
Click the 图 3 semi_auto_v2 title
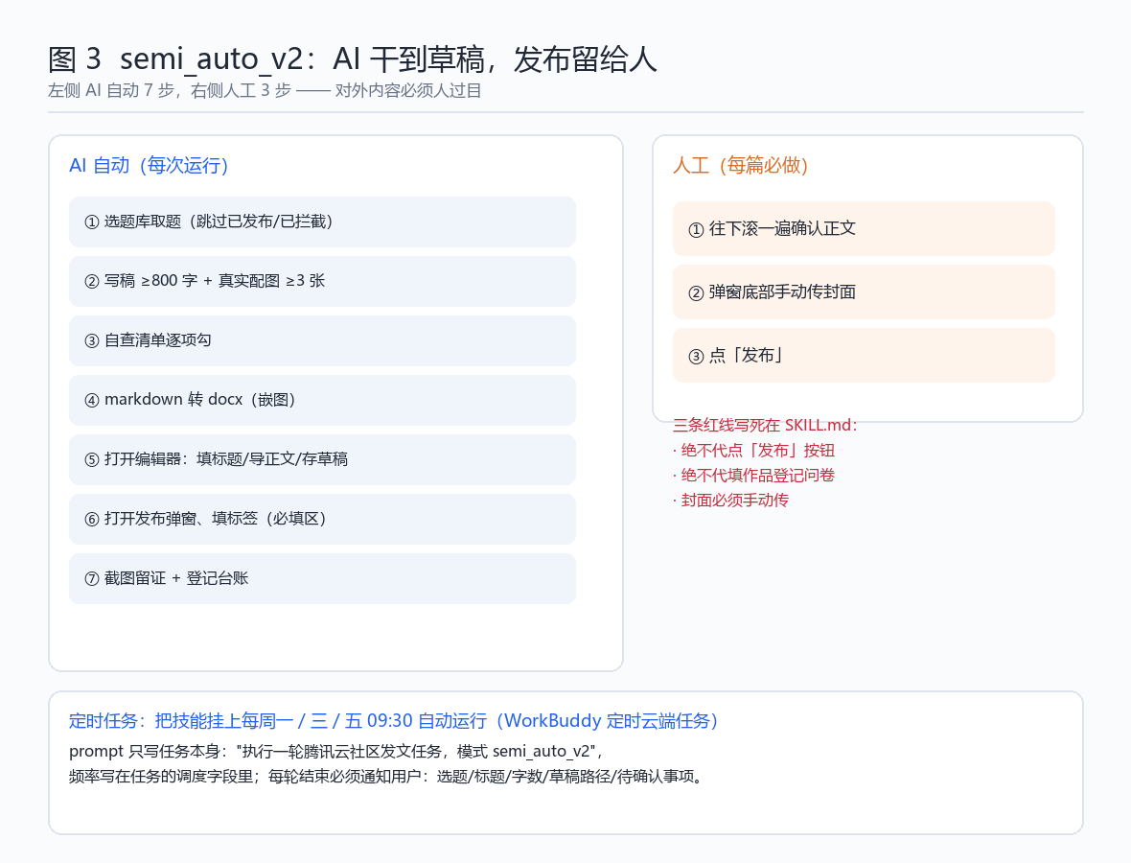352,59
